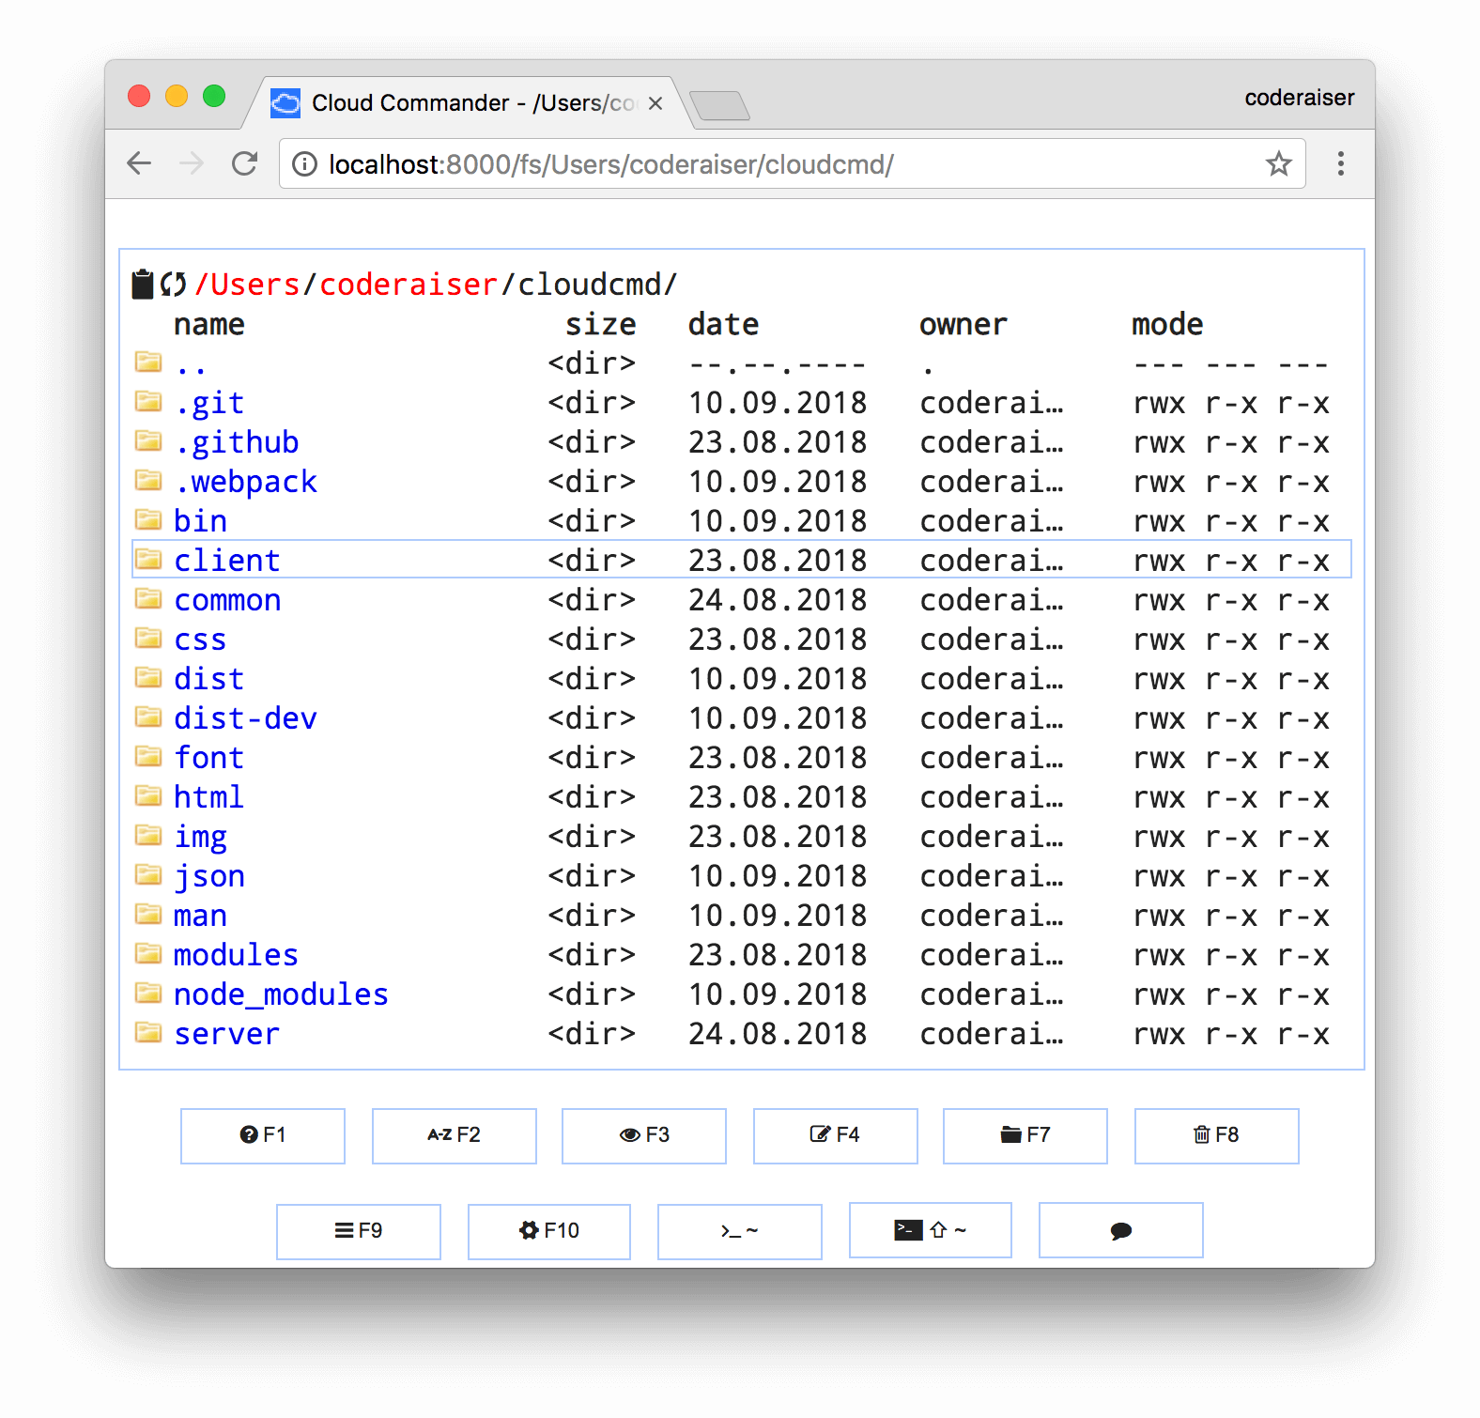Sort files by the name column header
1480x1418 pixels.
pos(208,325)
